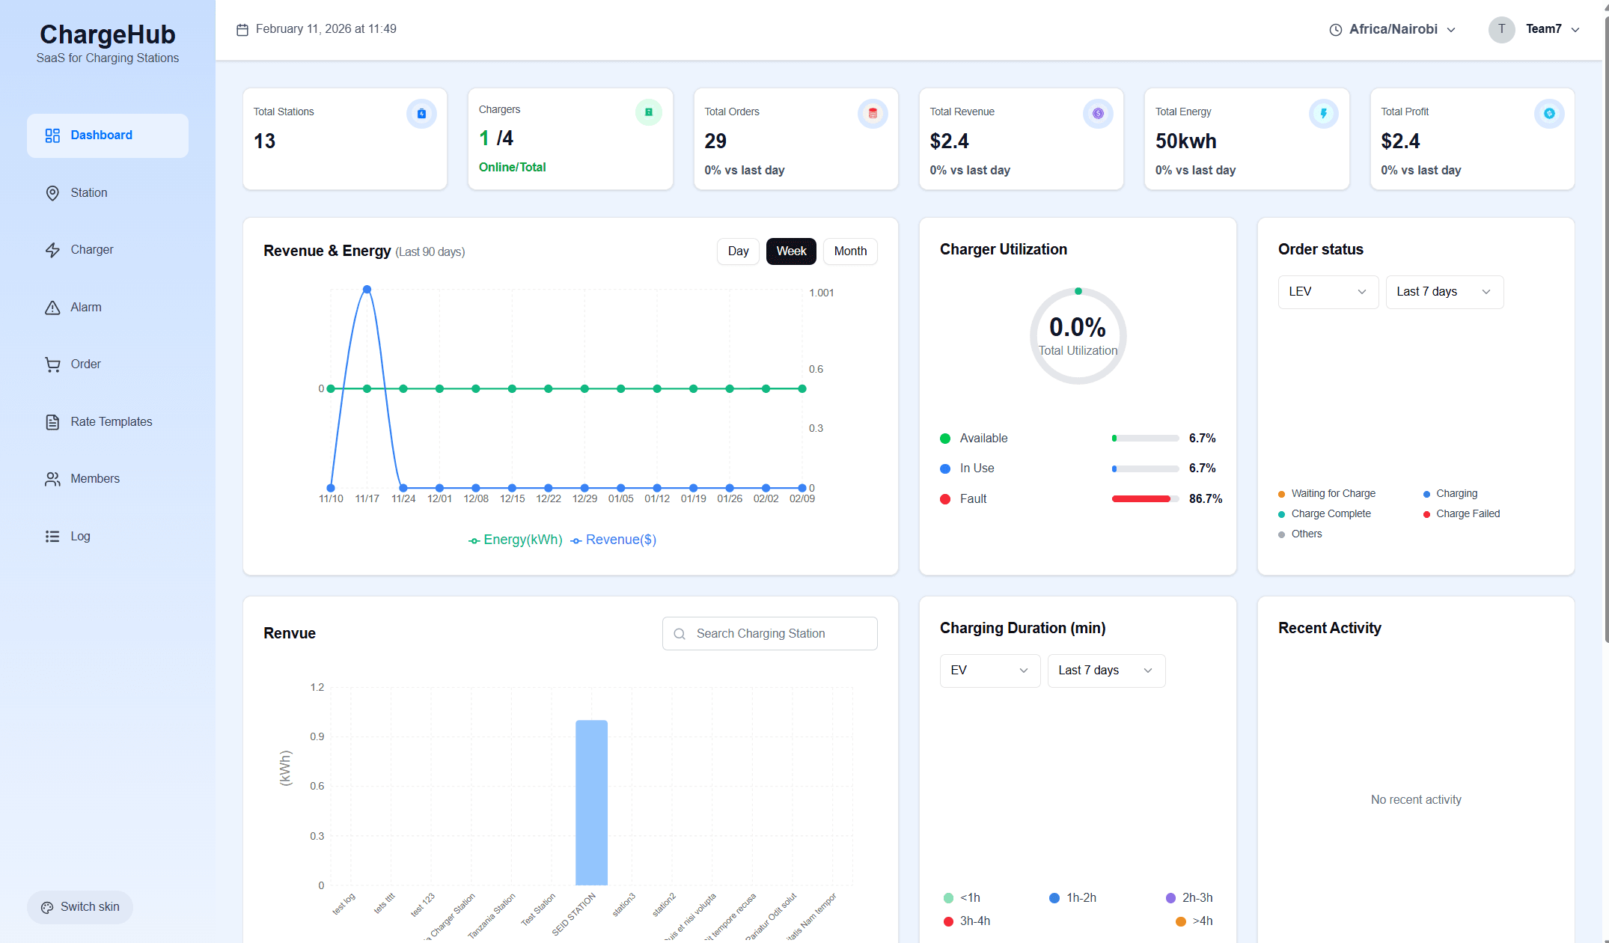Expand the Team7 user menu
The height and width of the screenshot is (943, 1609).
click(1536, 29)
